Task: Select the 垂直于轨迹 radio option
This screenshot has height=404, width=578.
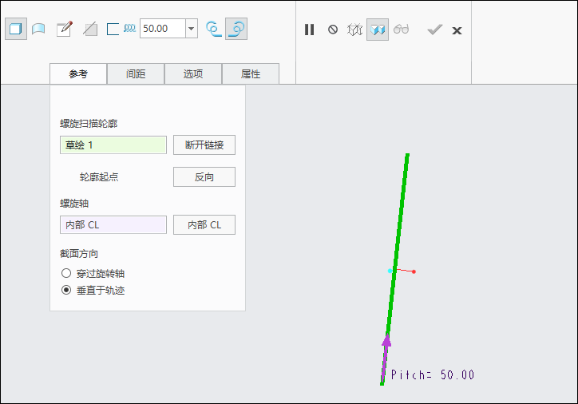Action: tap(93, 291)
